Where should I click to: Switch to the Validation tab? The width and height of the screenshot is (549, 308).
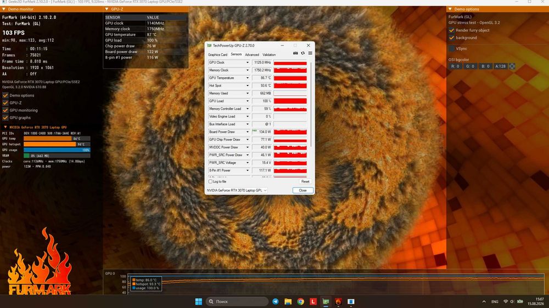coord(269,55)
